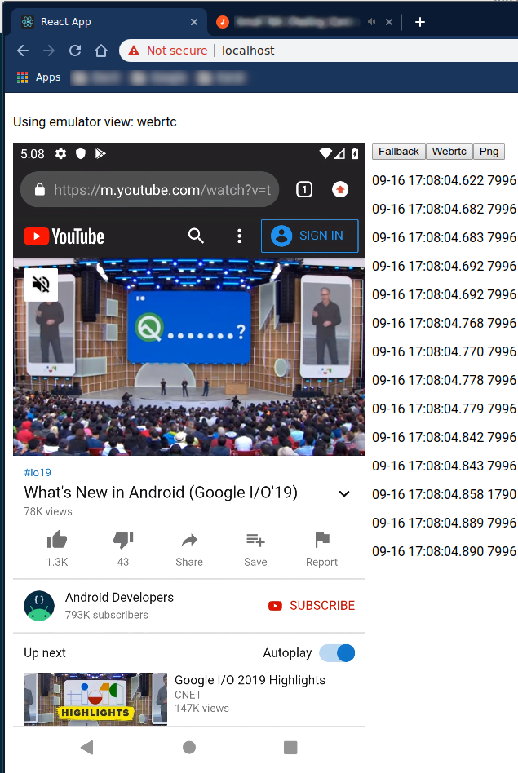
Task: Open the browser home page
Action: pyautogui.click(x=101, y=51)
